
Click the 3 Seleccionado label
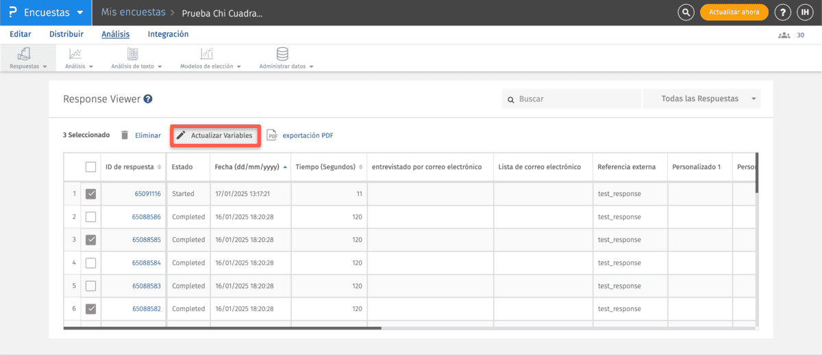coord(86,135)
